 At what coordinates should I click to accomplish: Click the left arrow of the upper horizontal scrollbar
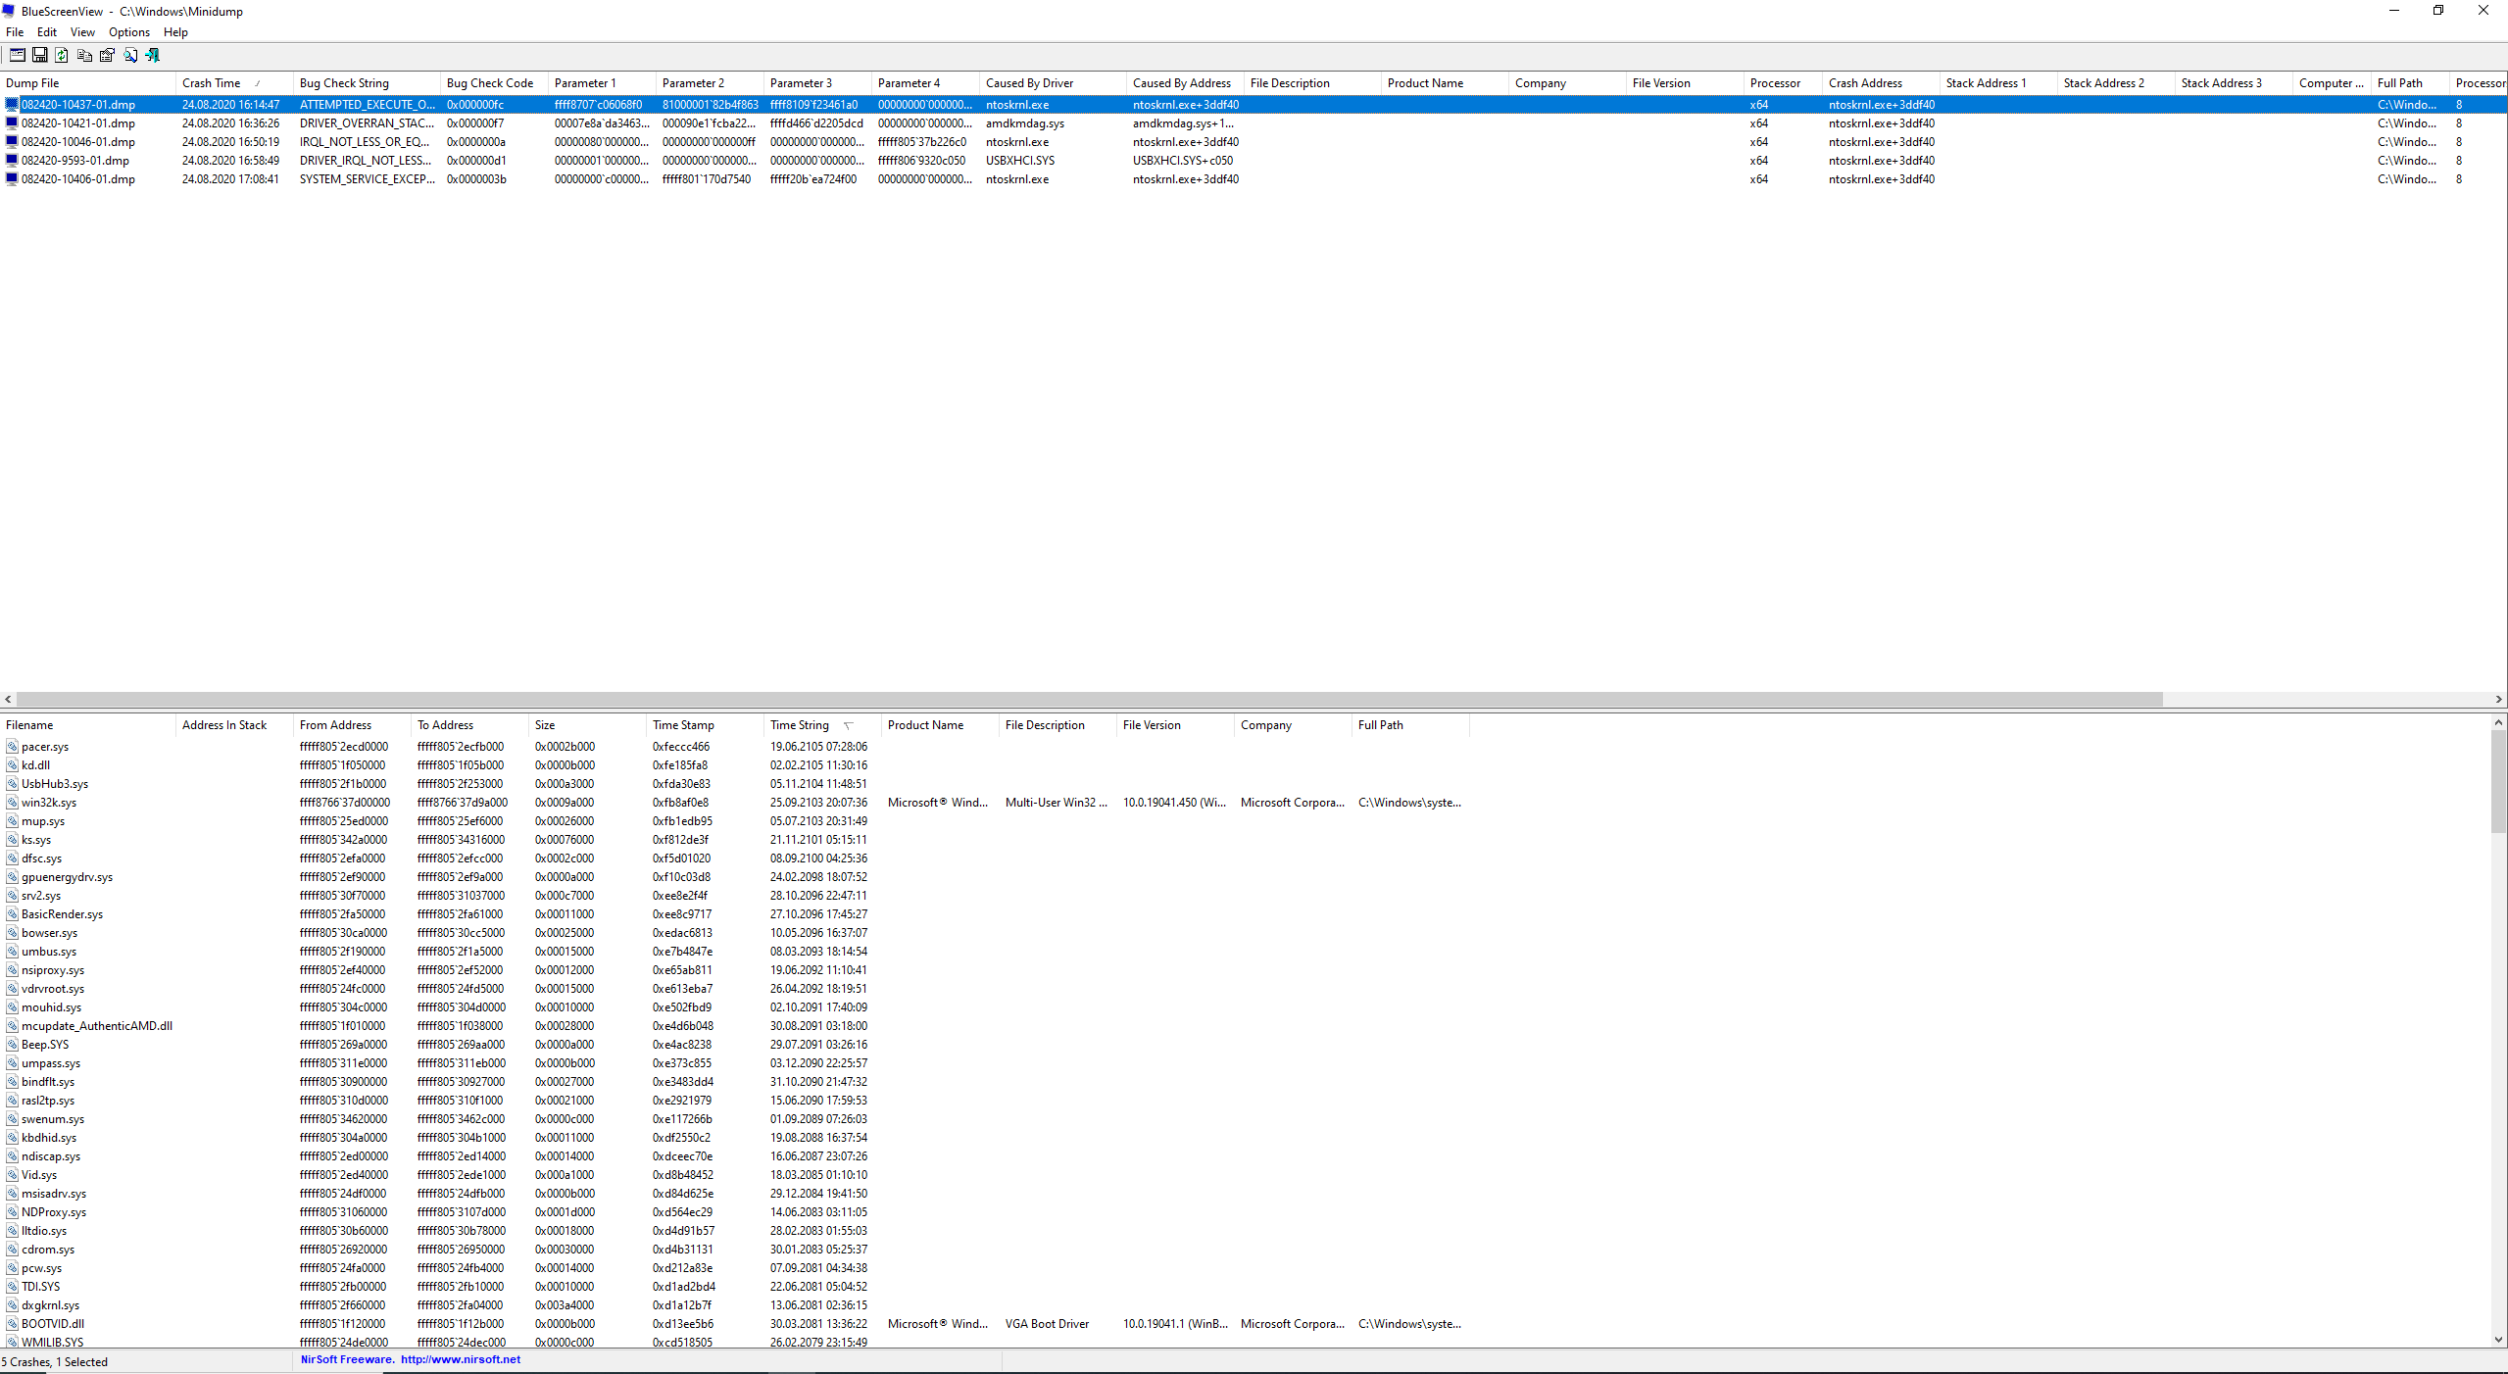coord(8,699)
